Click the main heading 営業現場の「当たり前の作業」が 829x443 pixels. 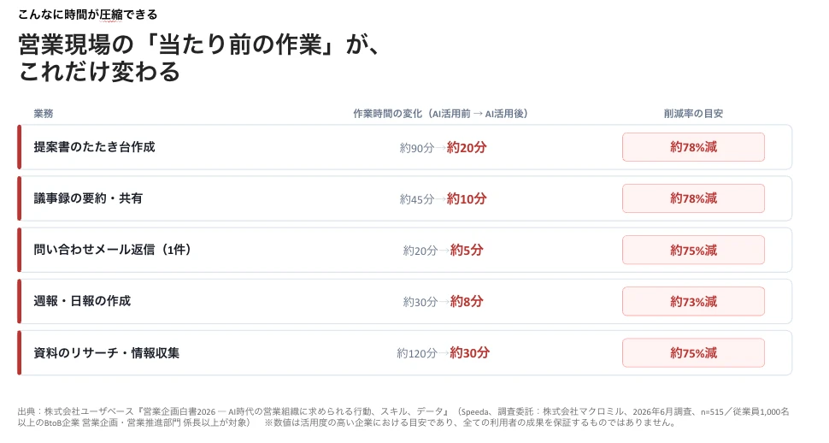click(x=199, y=44)
